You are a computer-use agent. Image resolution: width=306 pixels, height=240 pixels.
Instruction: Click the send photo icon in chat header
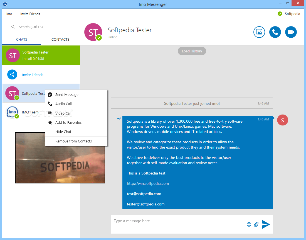(x=259, y=32)
